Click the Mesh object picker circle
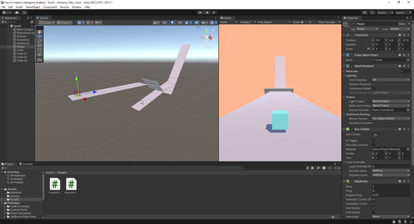The image size is (414, 224). click(408, 60)
